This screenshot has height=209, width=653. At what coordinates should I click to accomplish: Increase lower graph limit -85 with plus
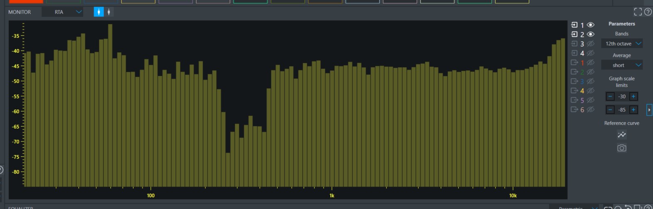click(633, 110)
